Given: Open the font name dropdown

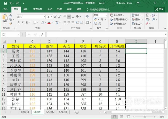Looking at the screenshot, I should click(x=44, y=17).
